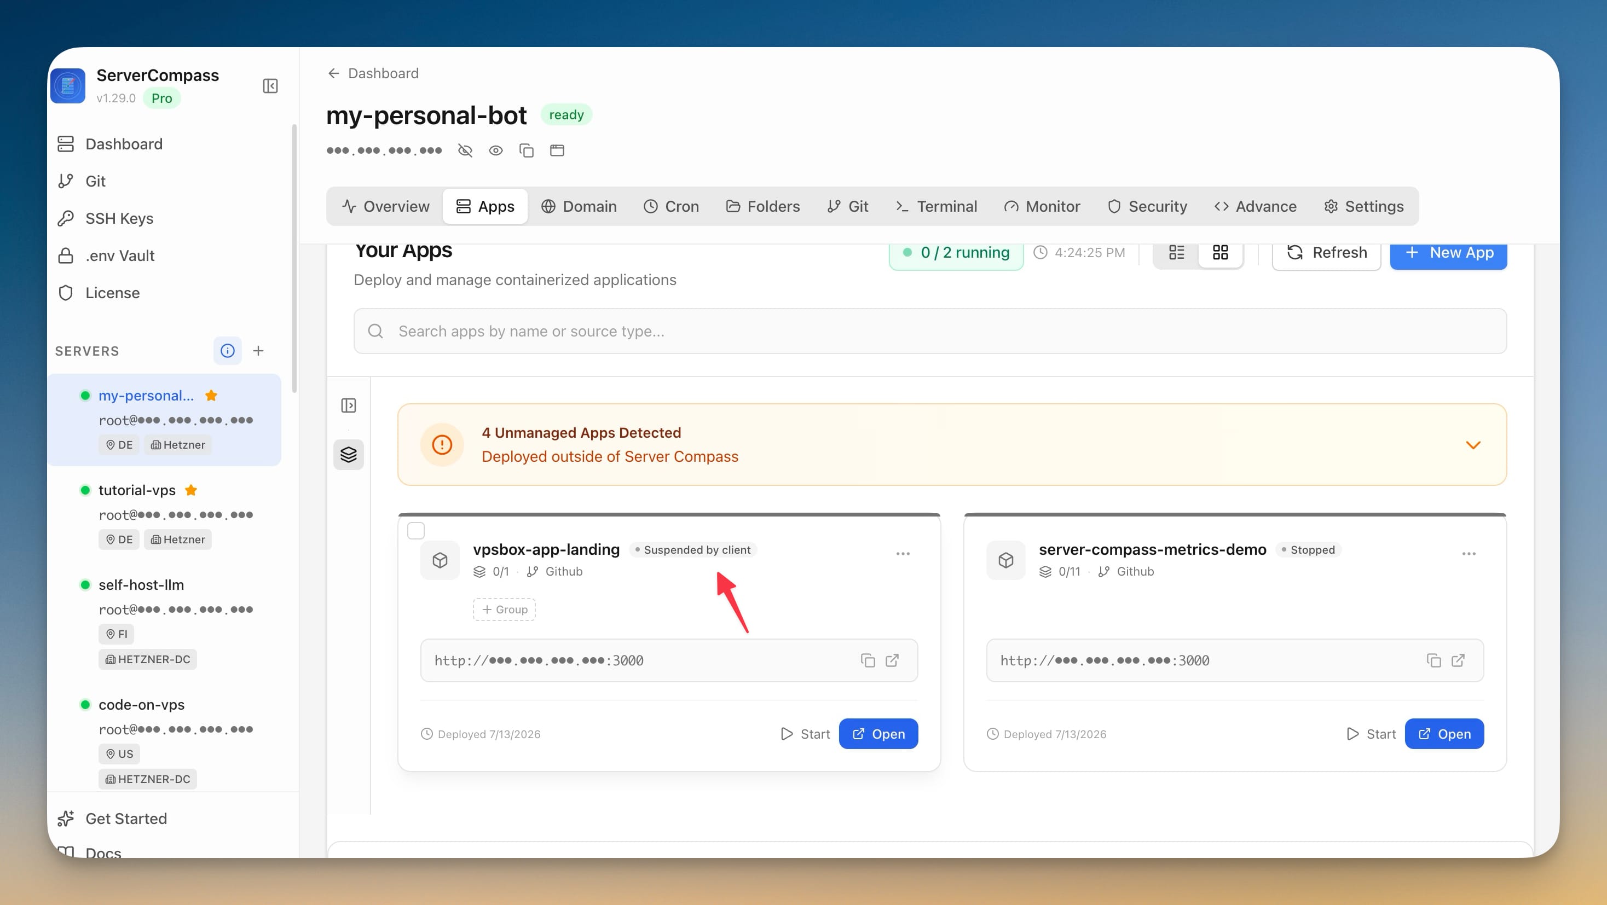This screenshot has width=1607, height=905.
Task: Switch apps to list view
Action: click(x=1177, y=253)
